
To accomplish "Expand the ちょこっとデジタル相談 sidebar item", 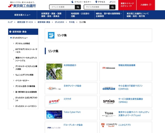I will coord(24,75).
